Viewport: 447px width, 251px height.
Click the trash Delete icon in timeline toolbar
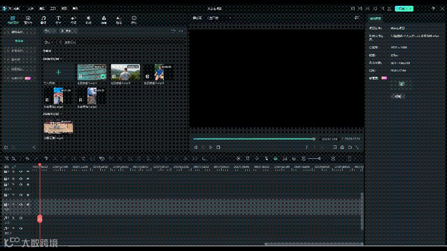point(46,158)
